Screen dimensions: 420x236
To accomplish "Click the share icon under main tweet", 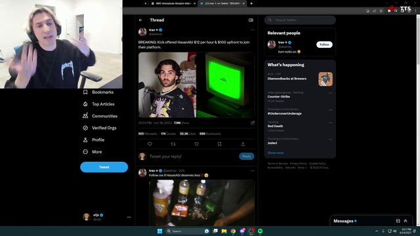I will pyautogui.click(x=243, y=144).
